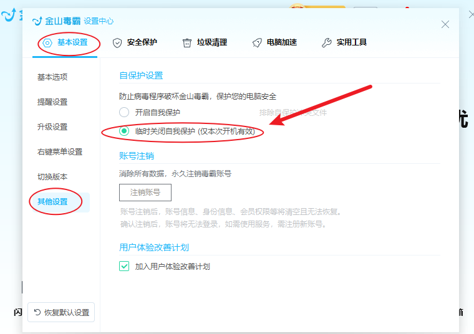
Task: Toggle the 加入用户体验改善计划 checkbox
Action: (124, 266)
